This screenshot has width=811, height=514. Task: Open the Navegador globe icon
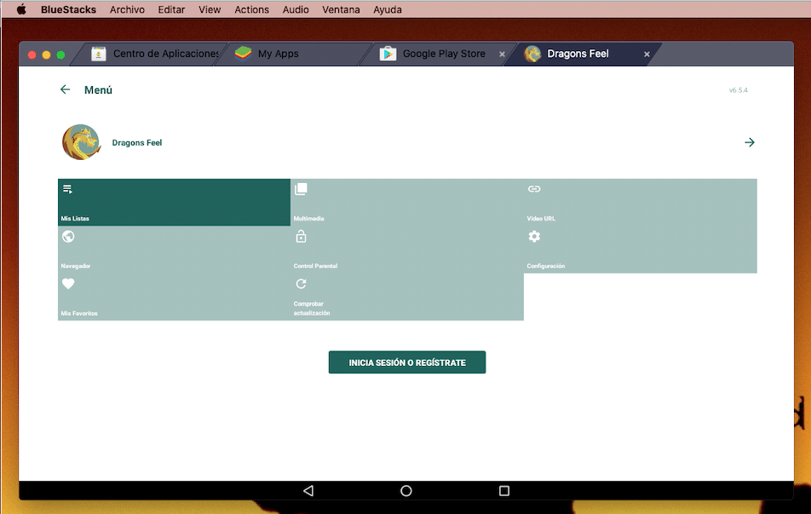pyautogui.click(x=68, y=237)
